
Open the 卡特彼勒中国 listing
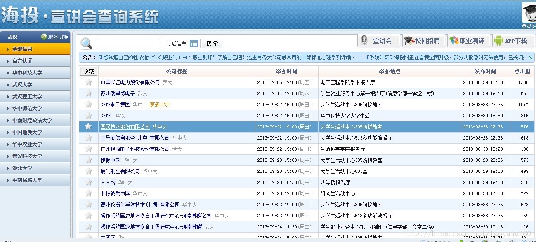pos(115,193)
